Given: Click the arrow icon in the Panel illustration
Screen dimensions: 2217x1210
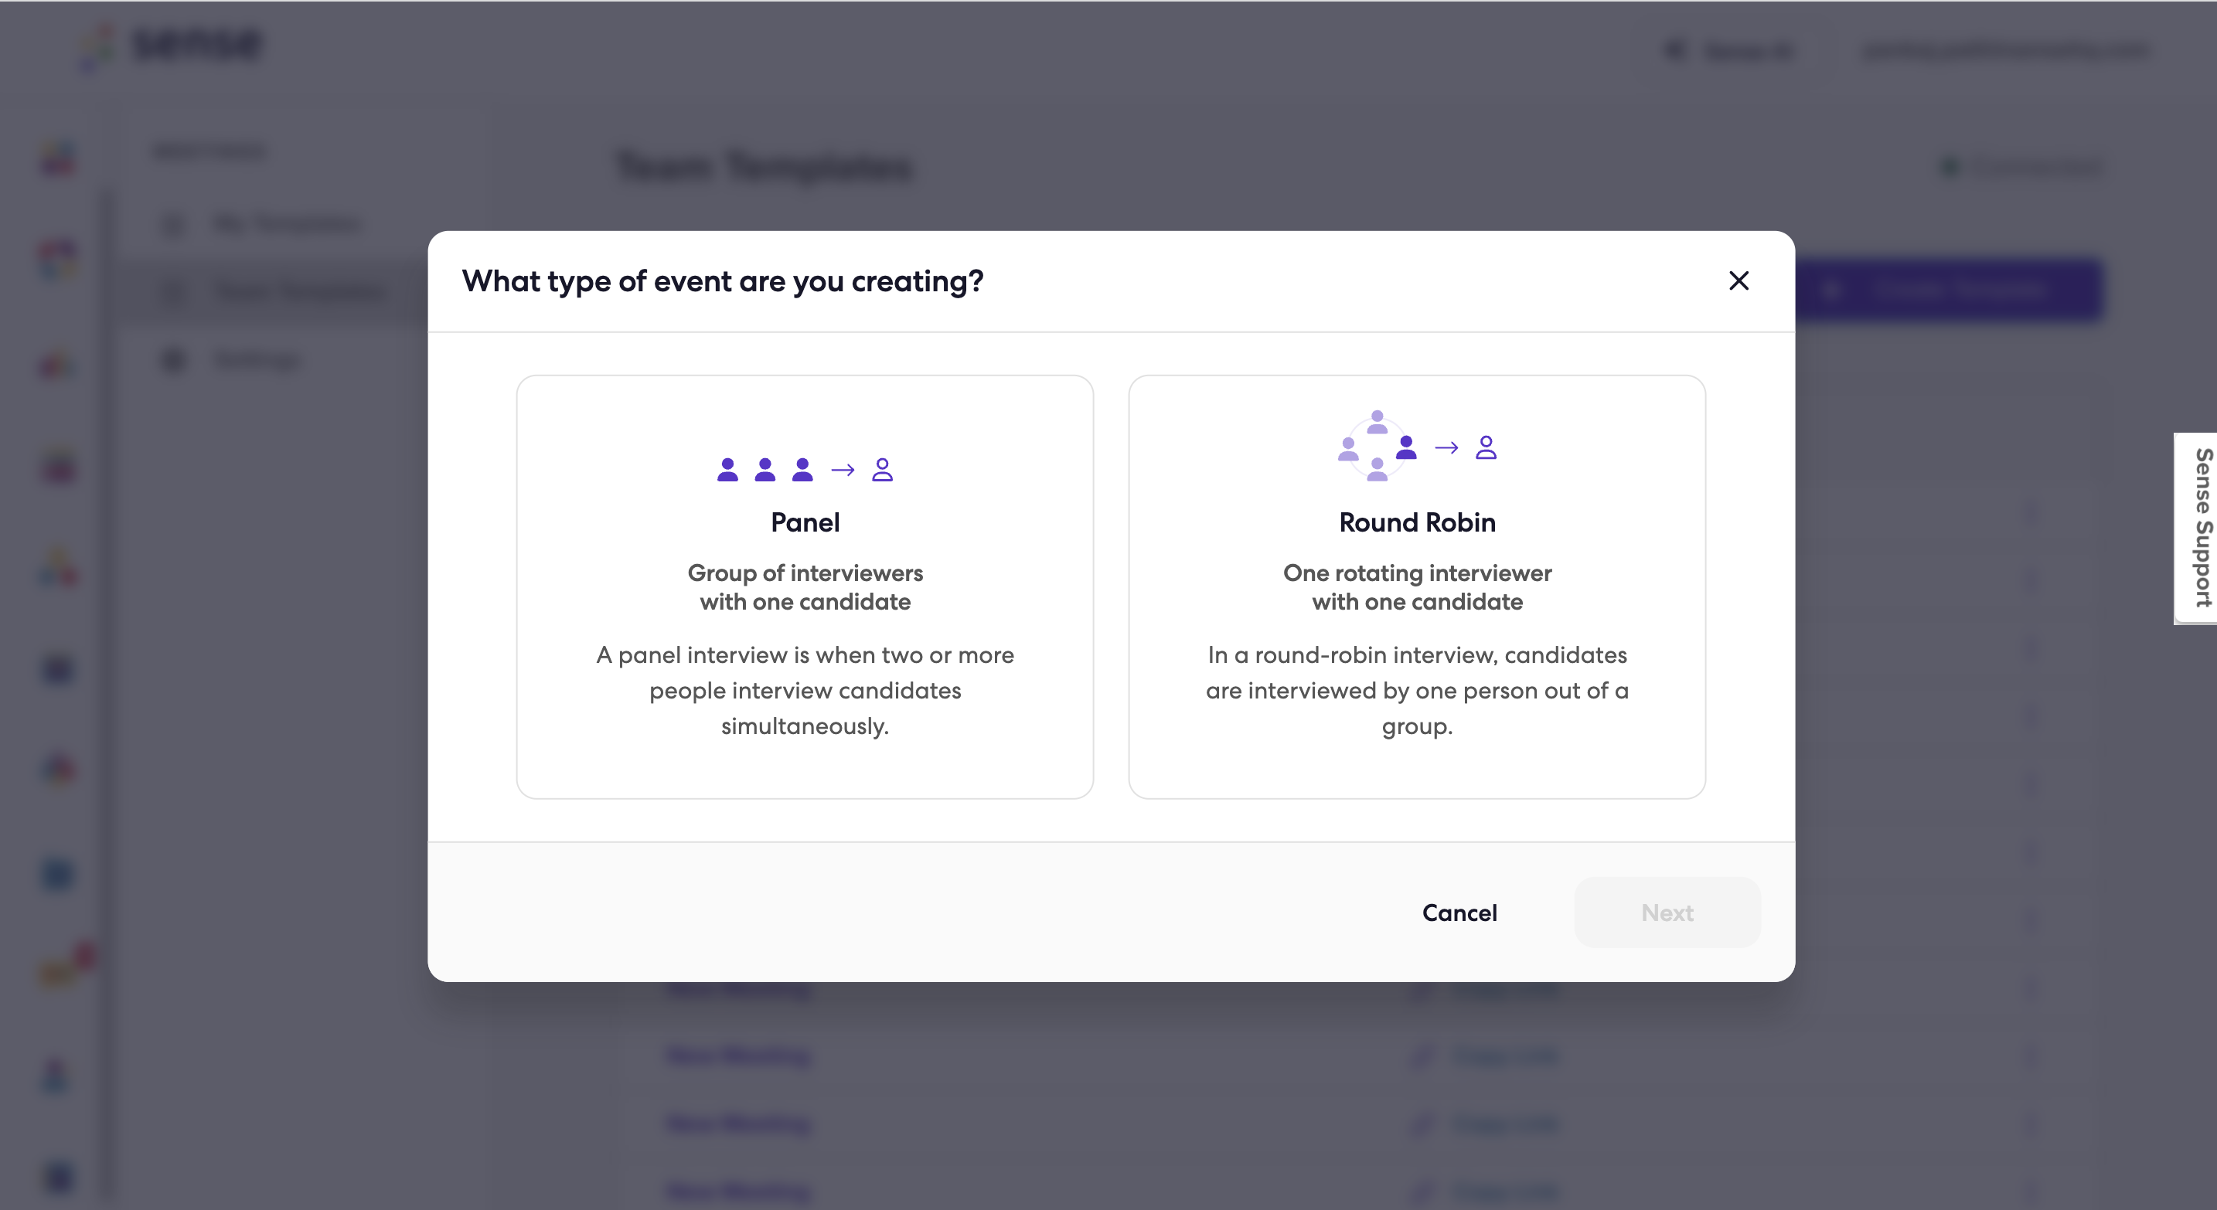Looking at the screenshot, I should [x=843, y=470].
